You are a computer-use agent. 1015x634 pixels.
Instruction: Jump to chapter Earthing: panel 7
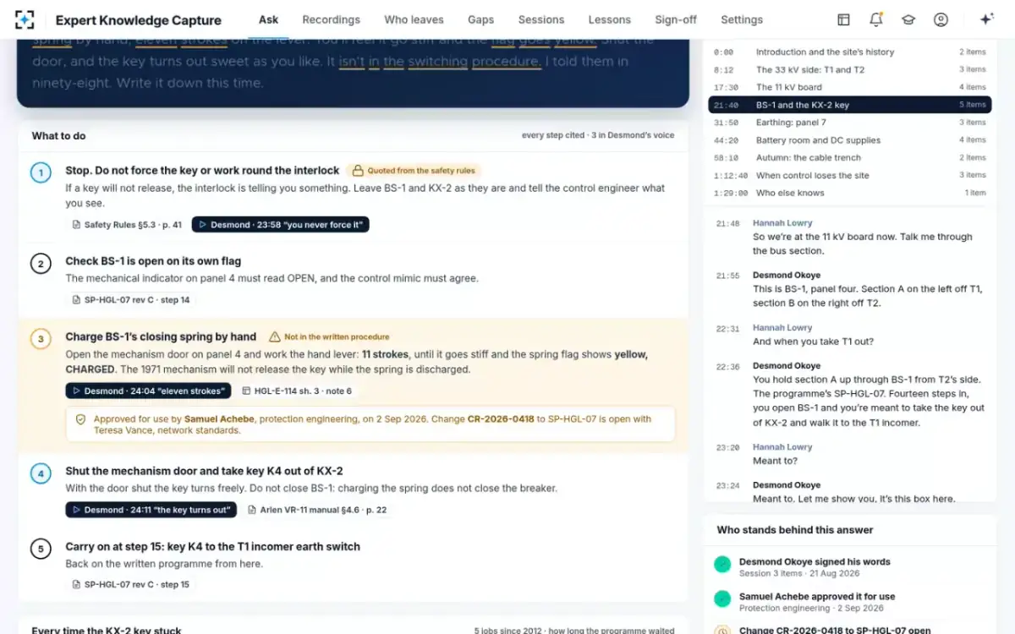click(849, 123)
